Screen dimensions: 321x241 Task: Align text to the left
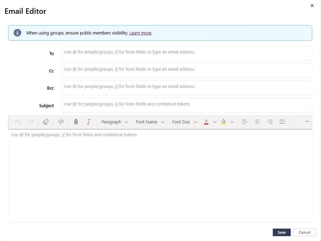[245, 122]
